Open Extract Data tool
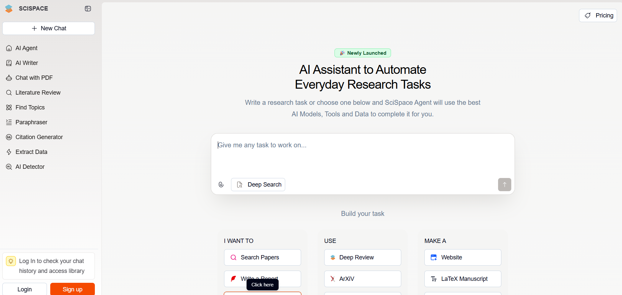The height and width of the screenshot is (295, 622). [x=27, y=152]
